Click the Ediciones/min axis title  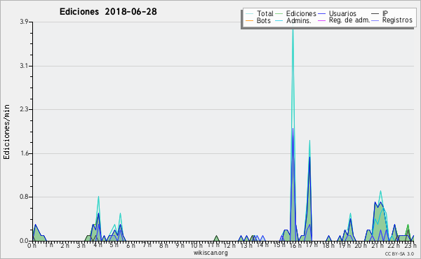[6, 132]
